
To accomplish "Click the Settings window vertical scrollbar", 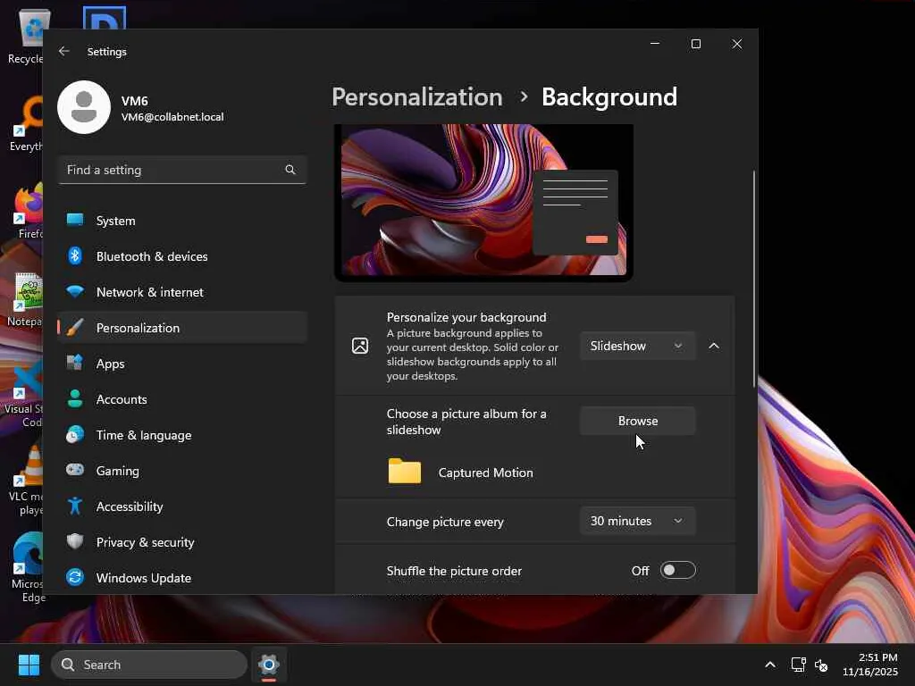I will [754, 277].
